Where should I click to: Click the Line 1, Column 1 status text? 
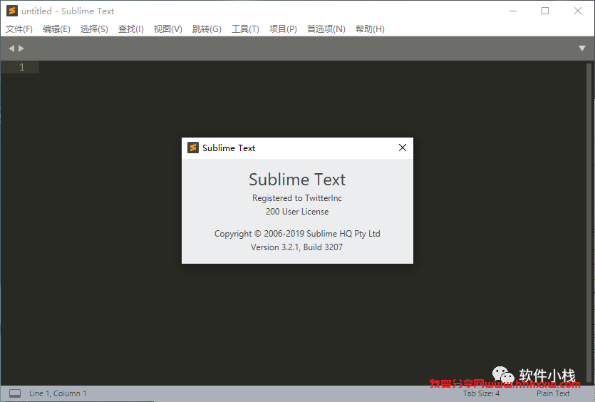(58, 393)
